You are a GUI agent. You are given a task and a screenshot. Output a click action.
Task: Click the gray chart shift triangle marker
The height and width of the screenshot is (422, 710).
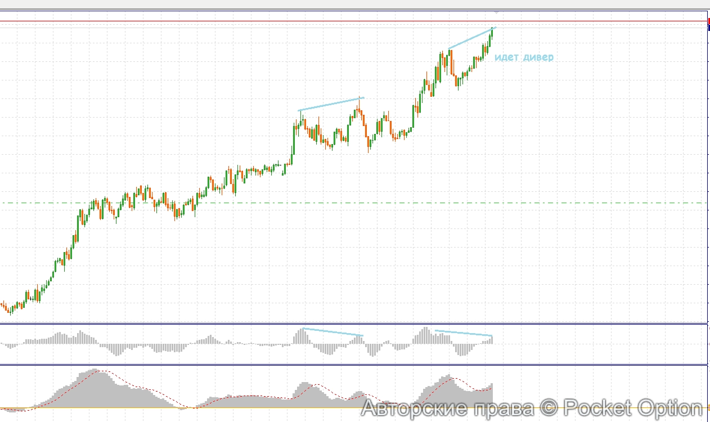496,11
